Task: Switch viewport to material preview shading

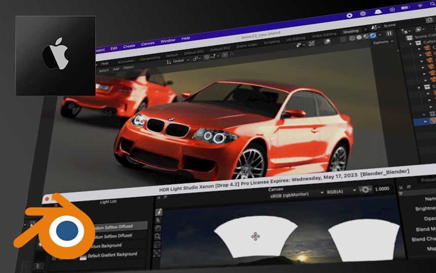Action: pyautogui.click(x=366, y=37)
